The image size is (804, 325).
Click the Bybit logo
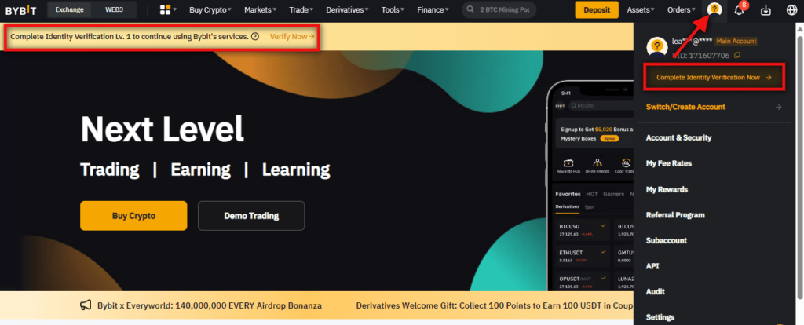[x=21, y=9]
